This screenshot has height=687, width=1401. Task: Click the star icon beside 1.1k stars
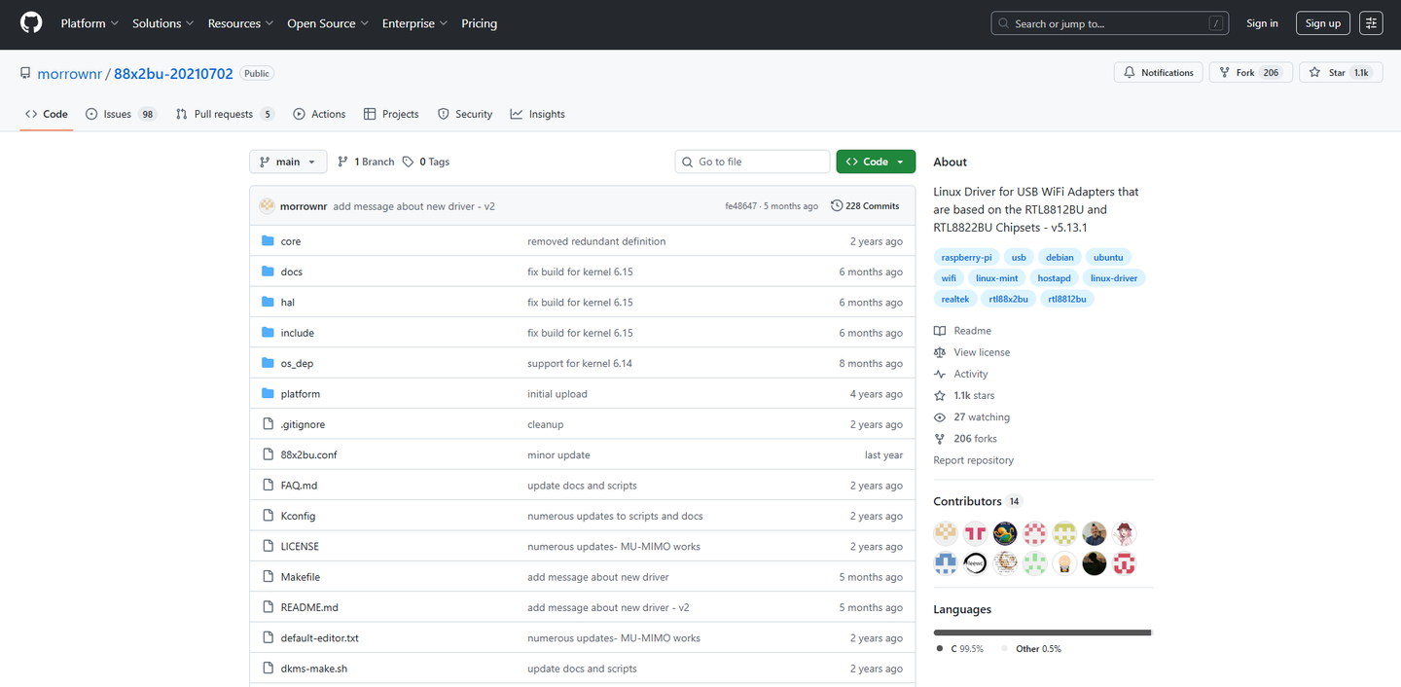point(940,396)
